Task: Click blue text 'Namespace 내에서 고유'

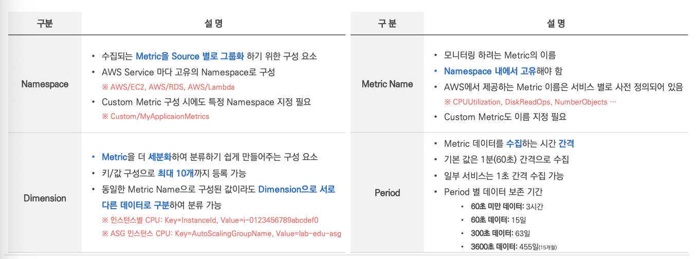Action: tap(490, 71)
